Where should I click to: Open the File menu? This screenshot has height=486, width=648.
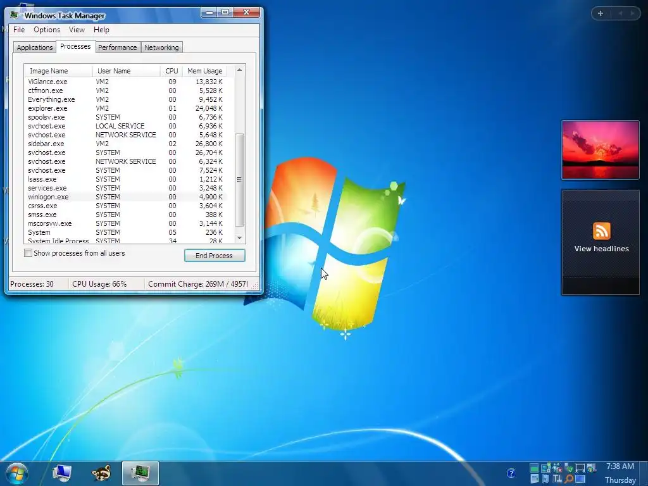pyautogui.click(x=19, y=30)
